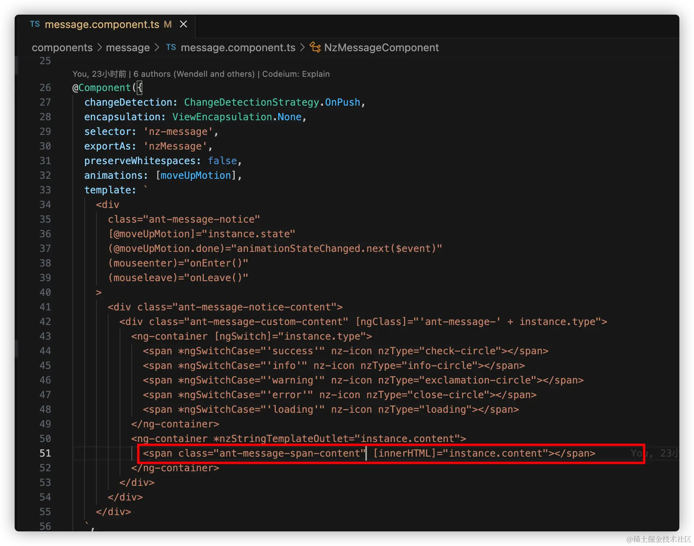Click the (mouseleave)="onLeave()" handler
This screenshot has height=546, width=694.
click(x=178, y=278)
